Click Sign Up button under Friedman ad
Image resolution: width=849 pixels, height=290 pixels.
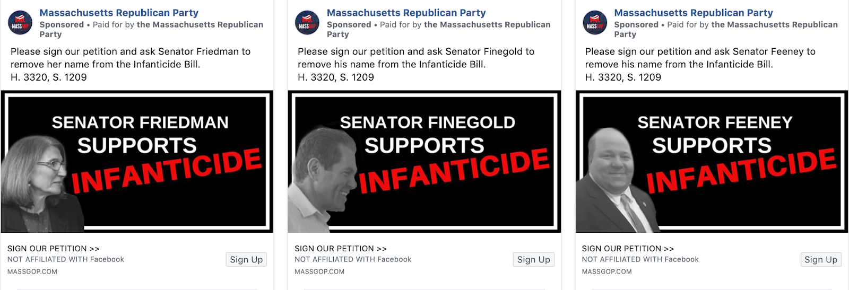246,259
